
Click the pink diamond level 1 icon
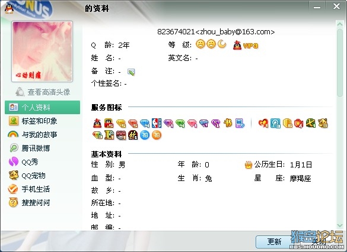pyautogui.click(x=192, y=124)
